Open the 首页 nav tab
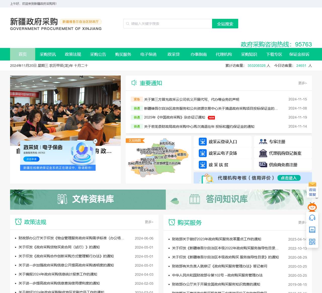 click(23, 54)
